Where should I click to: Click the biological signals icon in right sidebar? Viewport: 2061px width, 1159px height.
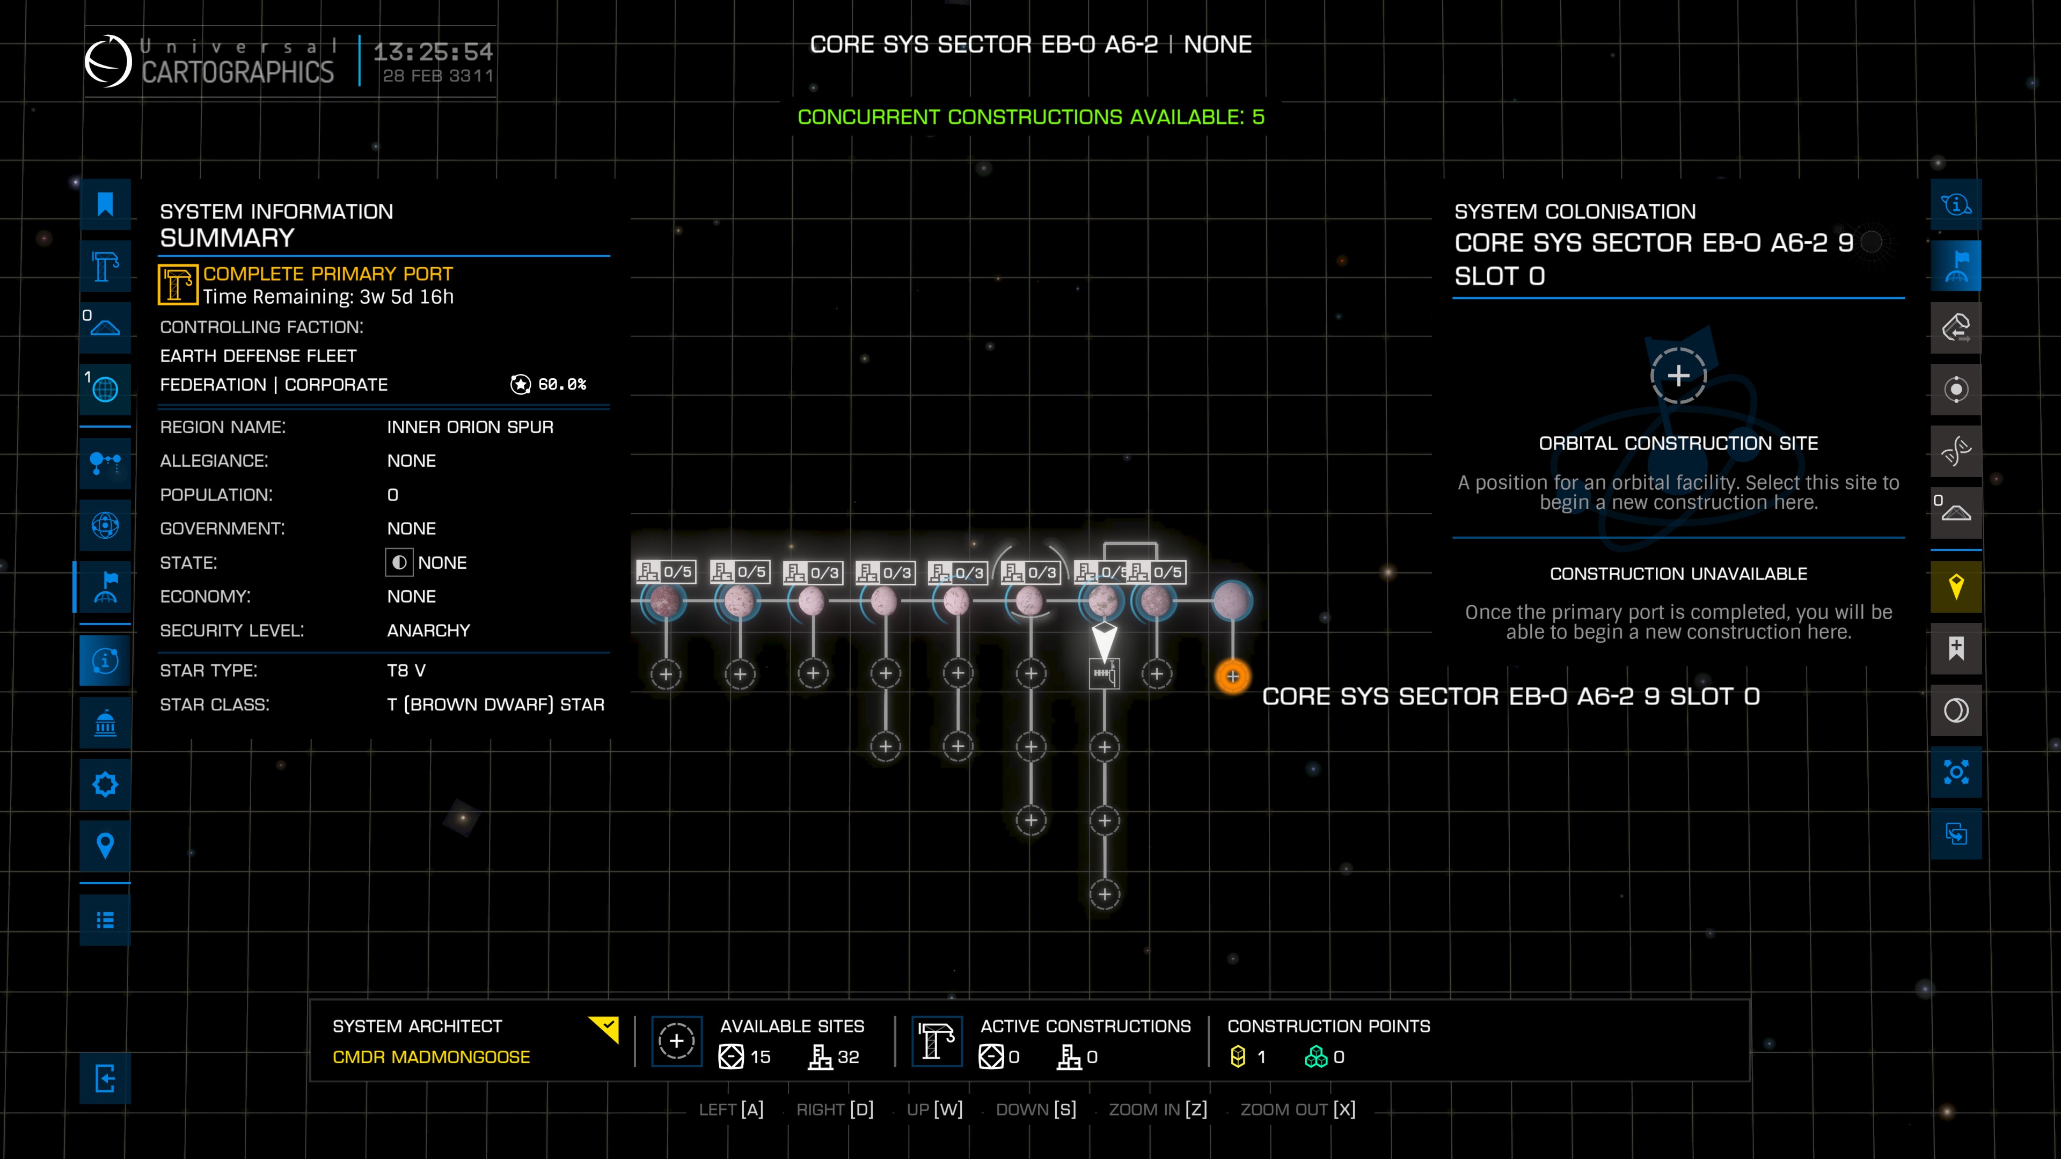(x=1956, y=451)
